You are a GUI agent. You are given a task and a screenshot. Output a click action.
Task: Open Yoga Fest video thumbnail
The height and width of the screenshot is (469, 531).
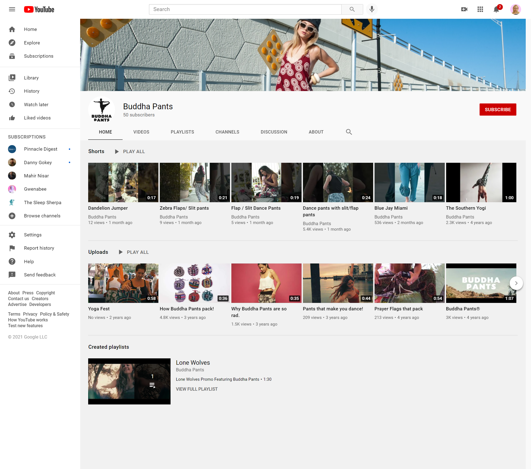point(123,283)
